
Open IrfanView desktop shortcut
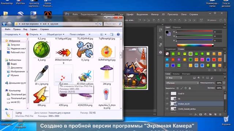tap(20, 2)
